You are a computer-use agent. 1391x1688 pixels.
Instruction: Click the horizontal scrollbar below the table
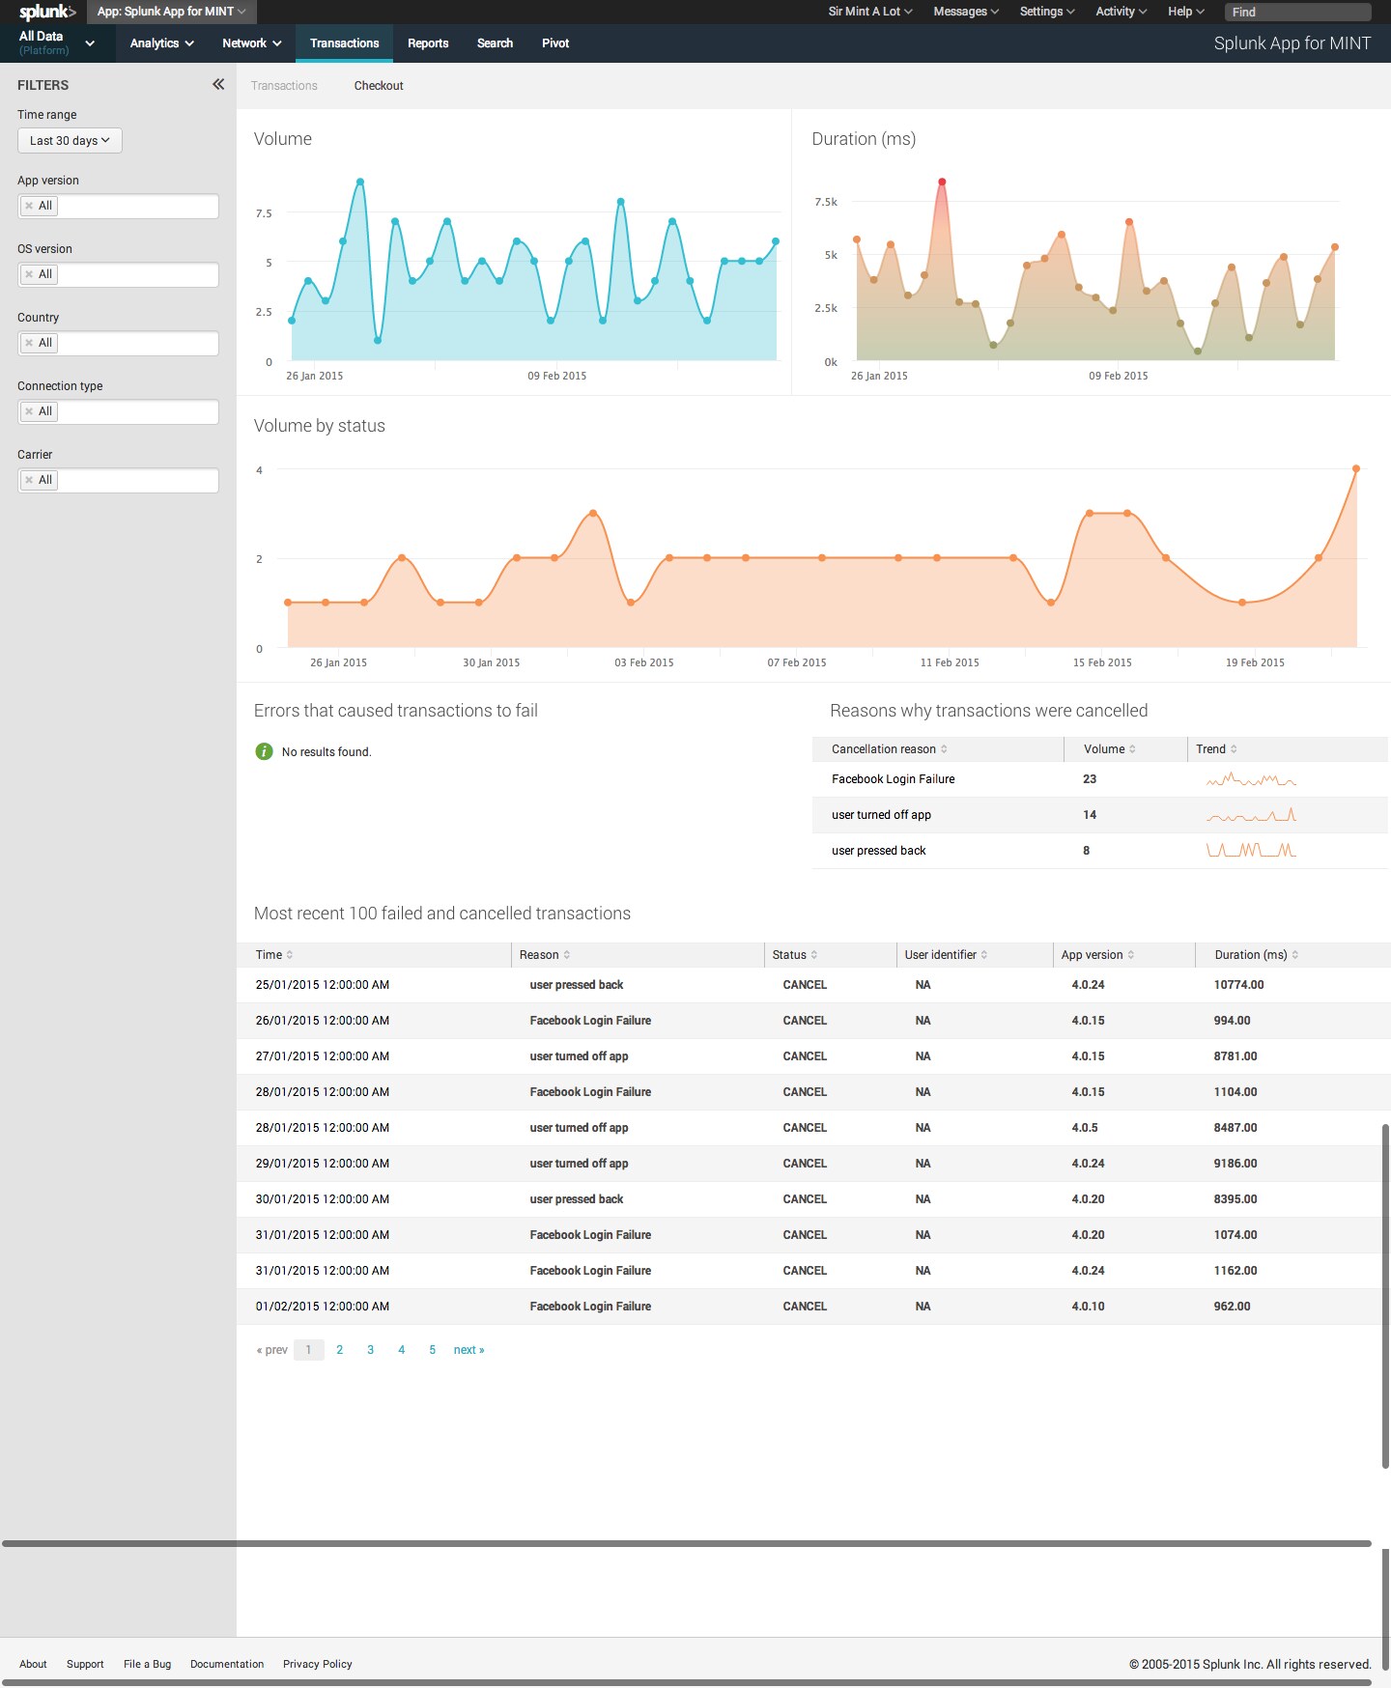(687, 1543)
